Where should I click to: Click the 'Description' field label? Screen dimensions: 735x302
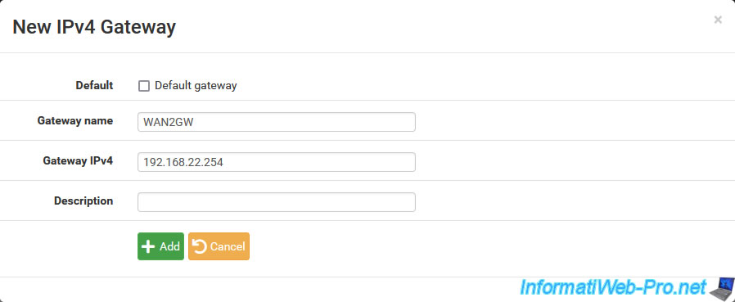click(x=83, y=201)
